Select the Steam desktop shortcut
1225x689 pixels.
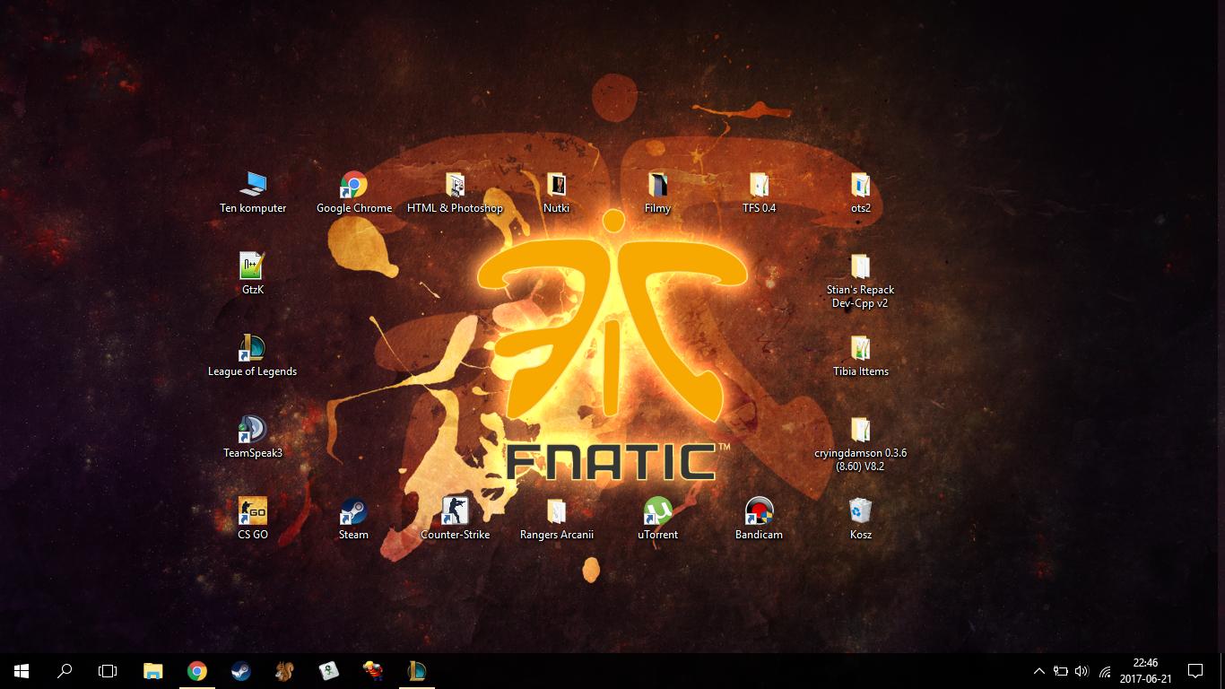(353, 519)
